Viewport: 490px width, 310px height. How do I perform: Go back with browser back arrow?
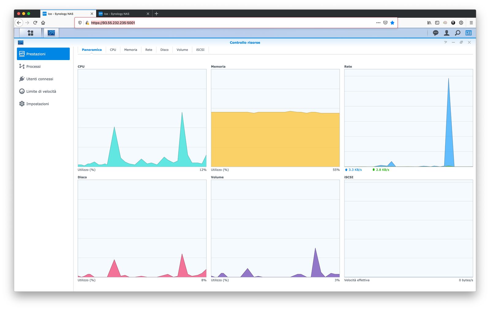coord(19,23)
